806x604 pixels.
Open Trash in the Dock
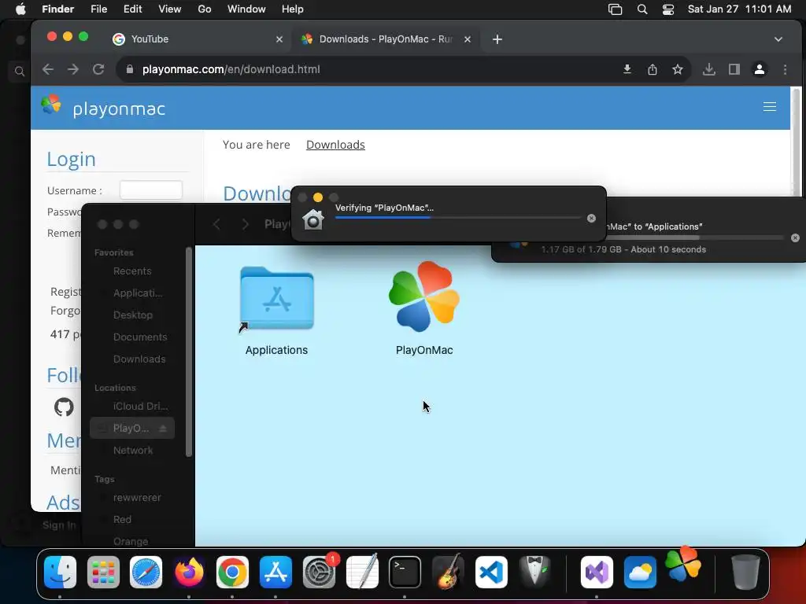(745, 573)
